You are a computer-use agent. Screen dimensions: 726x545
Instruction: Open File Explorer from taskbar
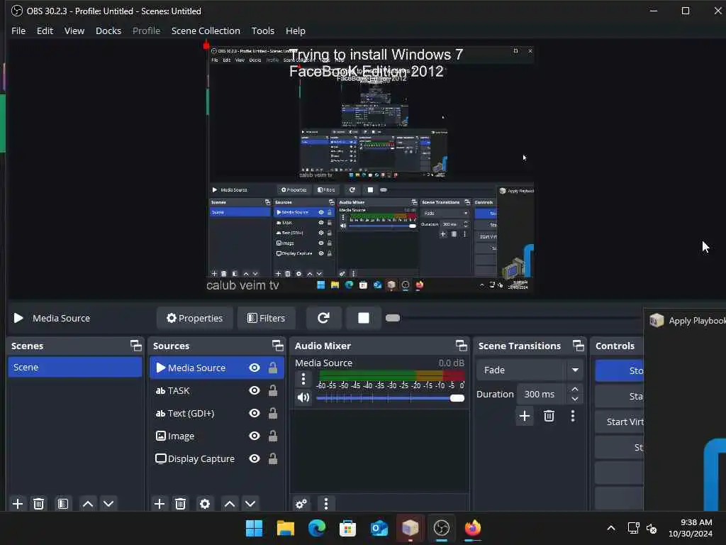(x=285, y=528)
